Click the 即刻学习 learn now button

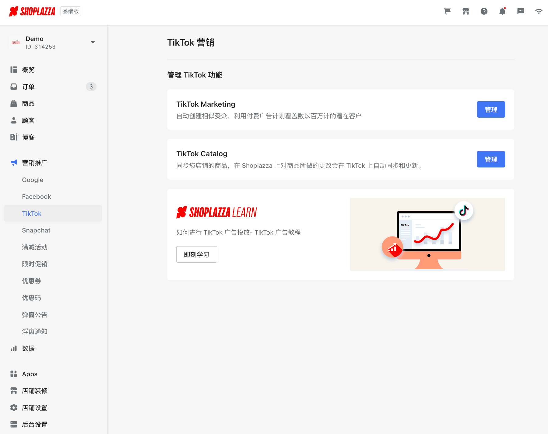pyautogui.click(x=197, y=254)
